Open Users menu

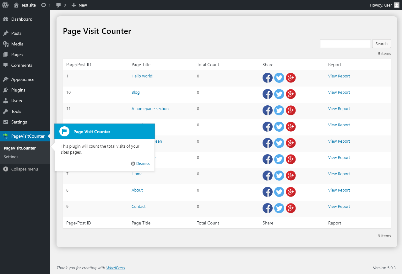(x=25, y=101)
